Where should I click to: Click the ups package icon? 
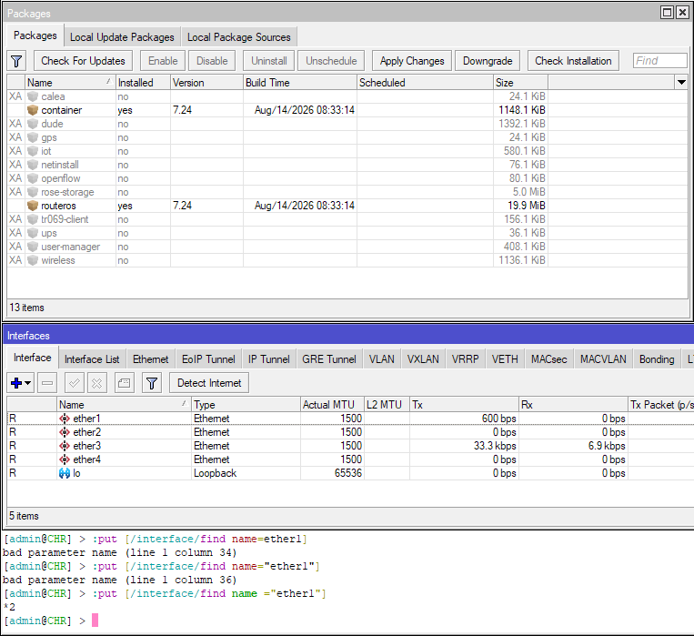pyautogui.click(x=33, y=233)
